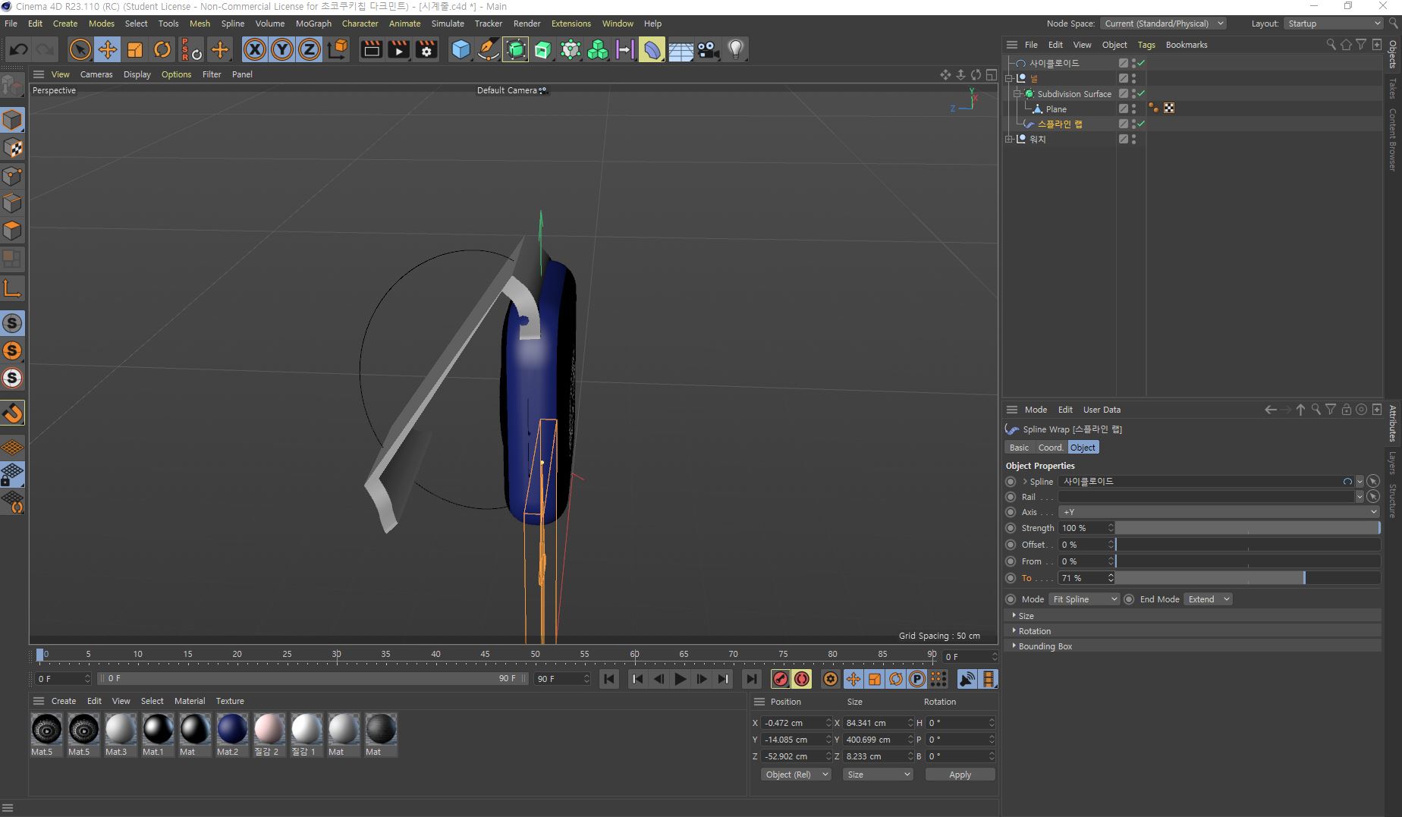Collapse the Subdivision Surface tree node
This screenshot has height=817, width=1402.
(x=1017, y=93)
